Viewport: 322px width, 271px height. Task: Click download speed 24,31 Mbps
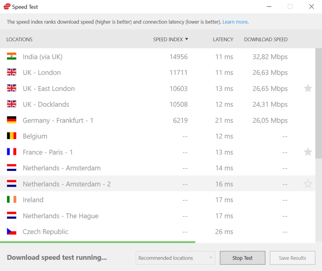(x=270, y=104)
